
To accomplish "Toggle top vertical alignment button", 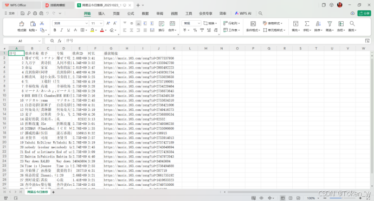I will point(125,23).
